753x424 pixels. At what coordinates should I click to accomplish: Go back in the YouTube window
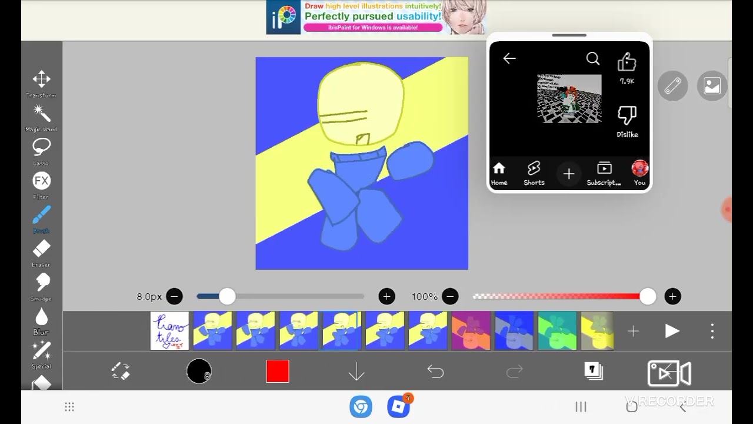click(509, 58)
